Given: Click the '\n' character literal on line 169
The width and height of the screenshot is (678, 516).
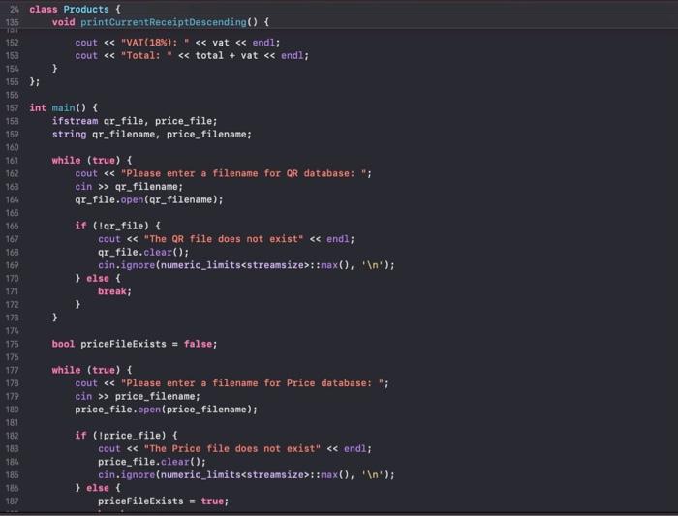Looking at the screenshot, I should point(372,265).
